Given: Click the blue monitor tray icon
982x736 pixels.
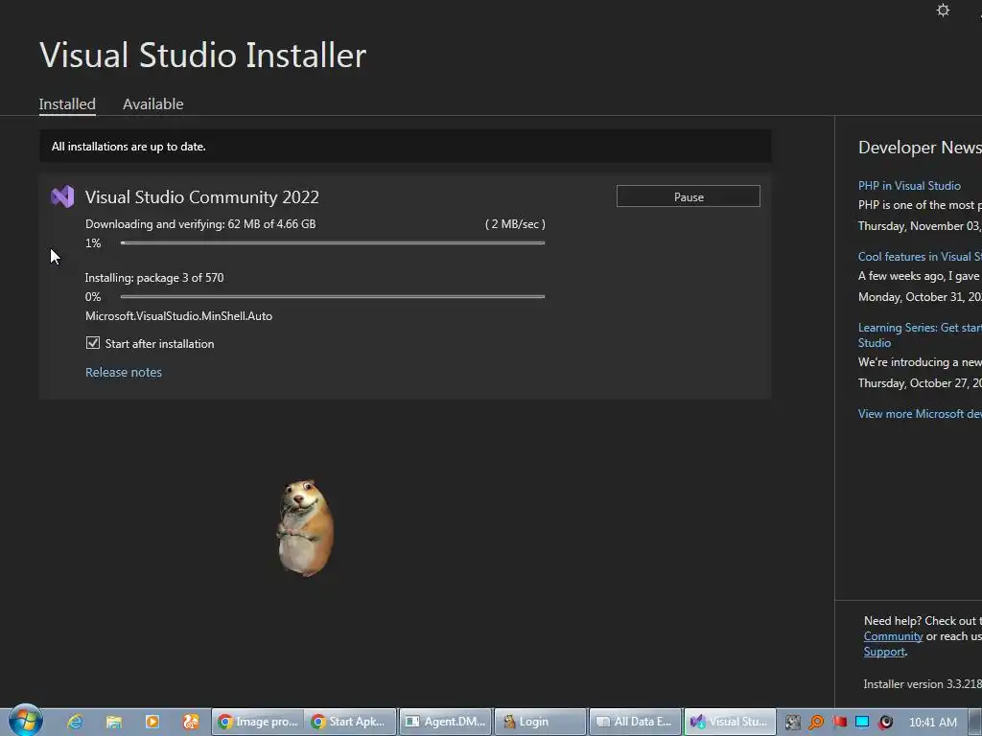Looking at the screenshot, I should click(x=862, y=723).
